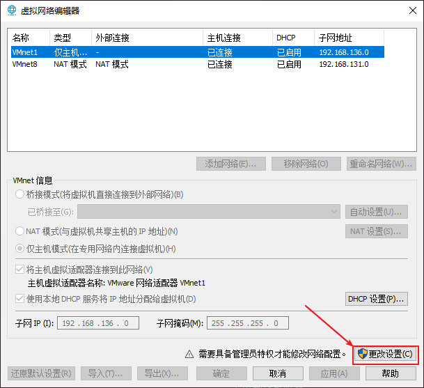Screen dimensions: 424x388
Task: Select the VMnet8 row name
Action: pyautogui.click(x=24, y=64)
